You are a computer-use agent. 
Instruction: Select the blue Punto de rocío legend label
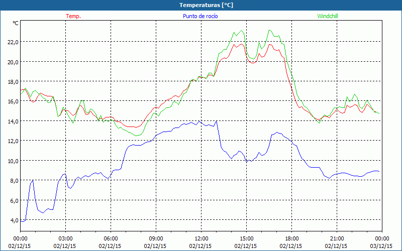point(200,16)
